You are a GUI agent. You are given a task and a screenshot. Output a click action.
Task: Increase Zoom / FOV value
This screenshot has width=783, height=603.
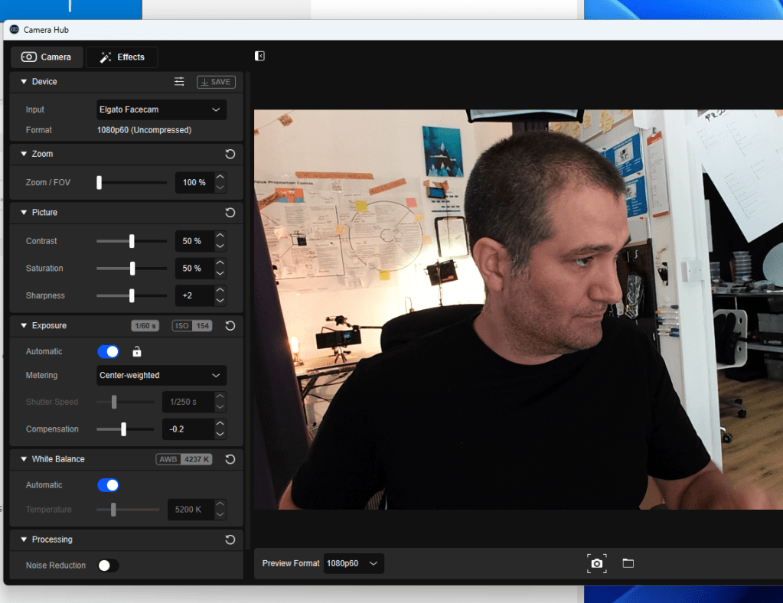[x=220, y=178]
